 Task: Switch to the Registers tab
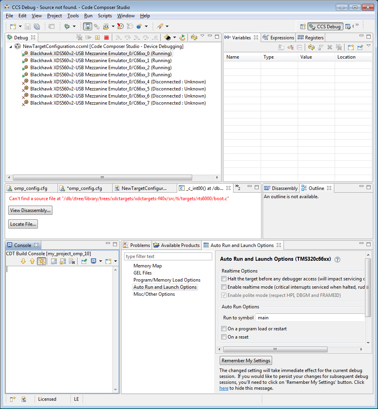311,38
